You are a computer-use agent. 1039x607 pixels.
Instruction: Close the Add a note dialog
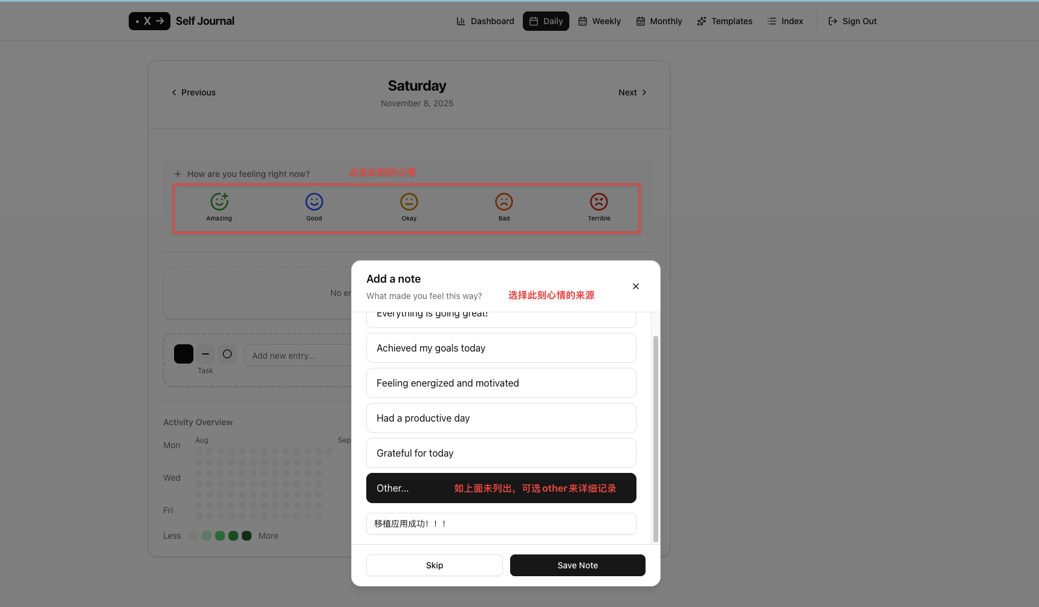pos(636,286)
